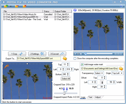The image size is (126, 104).
Task: Toggle Close the computer after encoding checkbox
Action: (x=75, y=58)
